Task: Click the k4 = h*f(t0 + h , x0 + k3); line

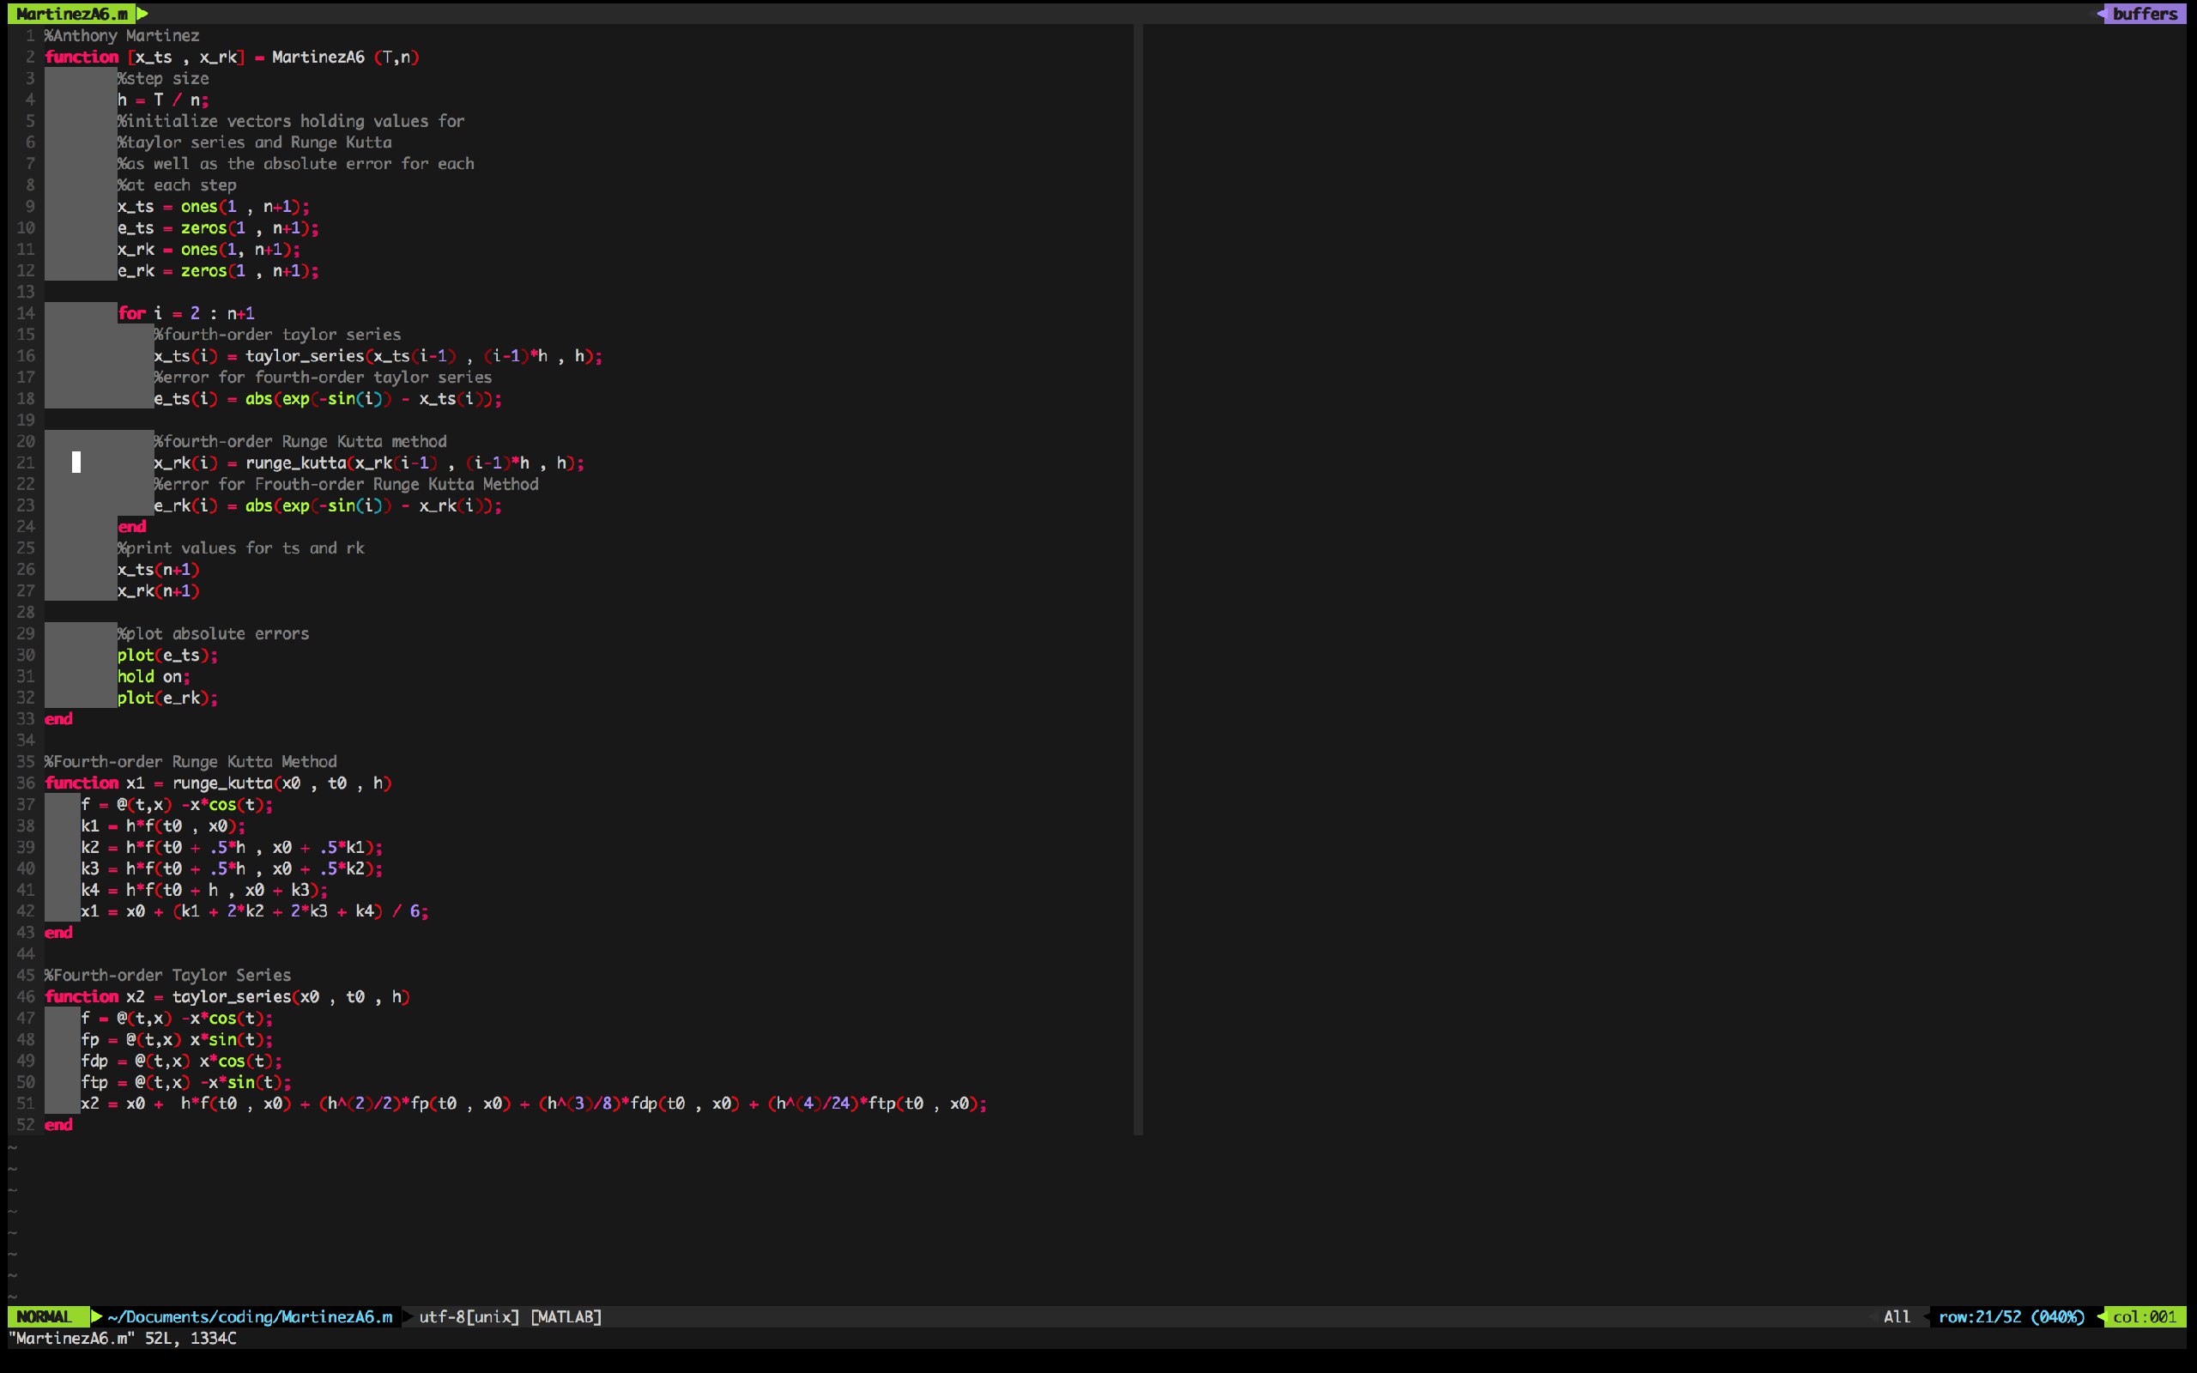Action: [204, 890]
